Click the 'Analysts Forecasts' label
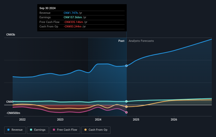This screenshot has width=216, height=137. 141,41
